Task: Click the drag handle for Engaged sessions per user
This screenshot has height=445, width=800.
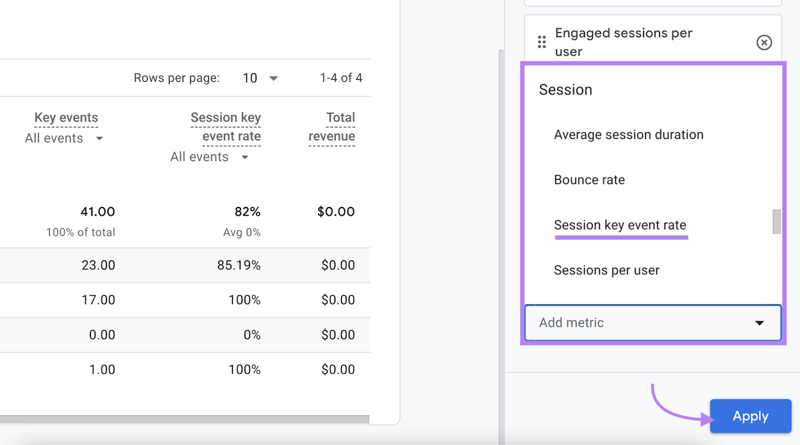Action: point(541,42)
